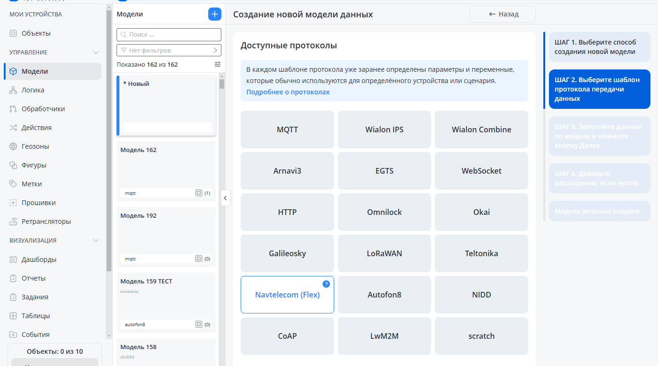Select the Teltonika protocol
658x366 pixels.
point(481,253)
